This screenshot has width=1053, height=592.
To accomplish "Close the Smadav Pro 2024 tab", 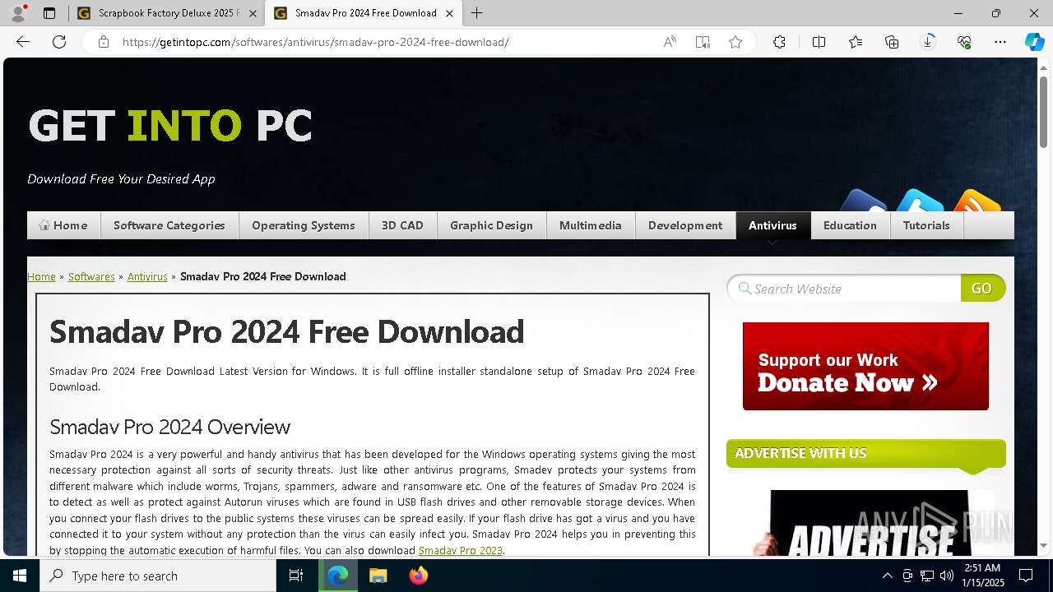I will [x=450, y=13].
